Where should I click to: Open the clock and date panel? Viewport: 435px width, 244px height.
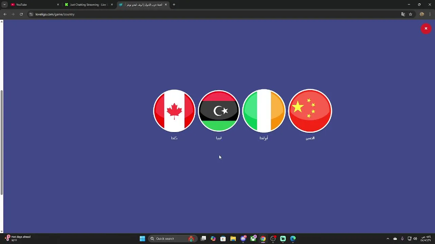point(426,239)
